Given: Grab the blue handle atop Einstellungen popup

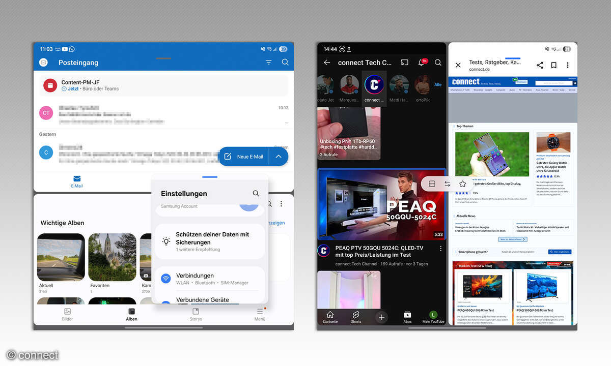Looking at the screenshot, I should pos(210,177).
